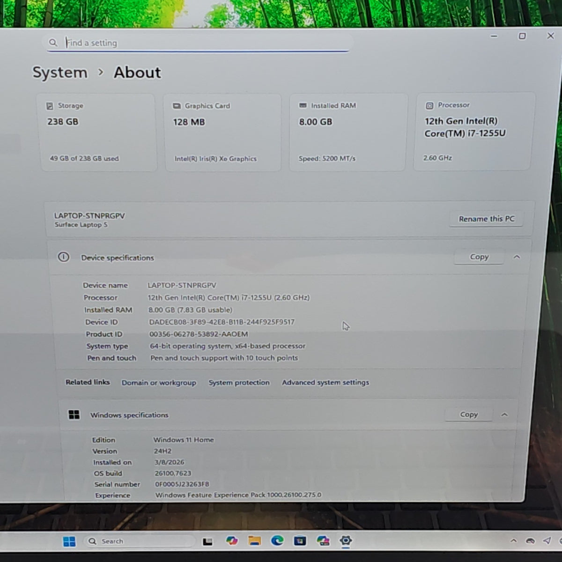Click the Graphics Card icon
Screen dimensions: 562x562
pos(177,106)
